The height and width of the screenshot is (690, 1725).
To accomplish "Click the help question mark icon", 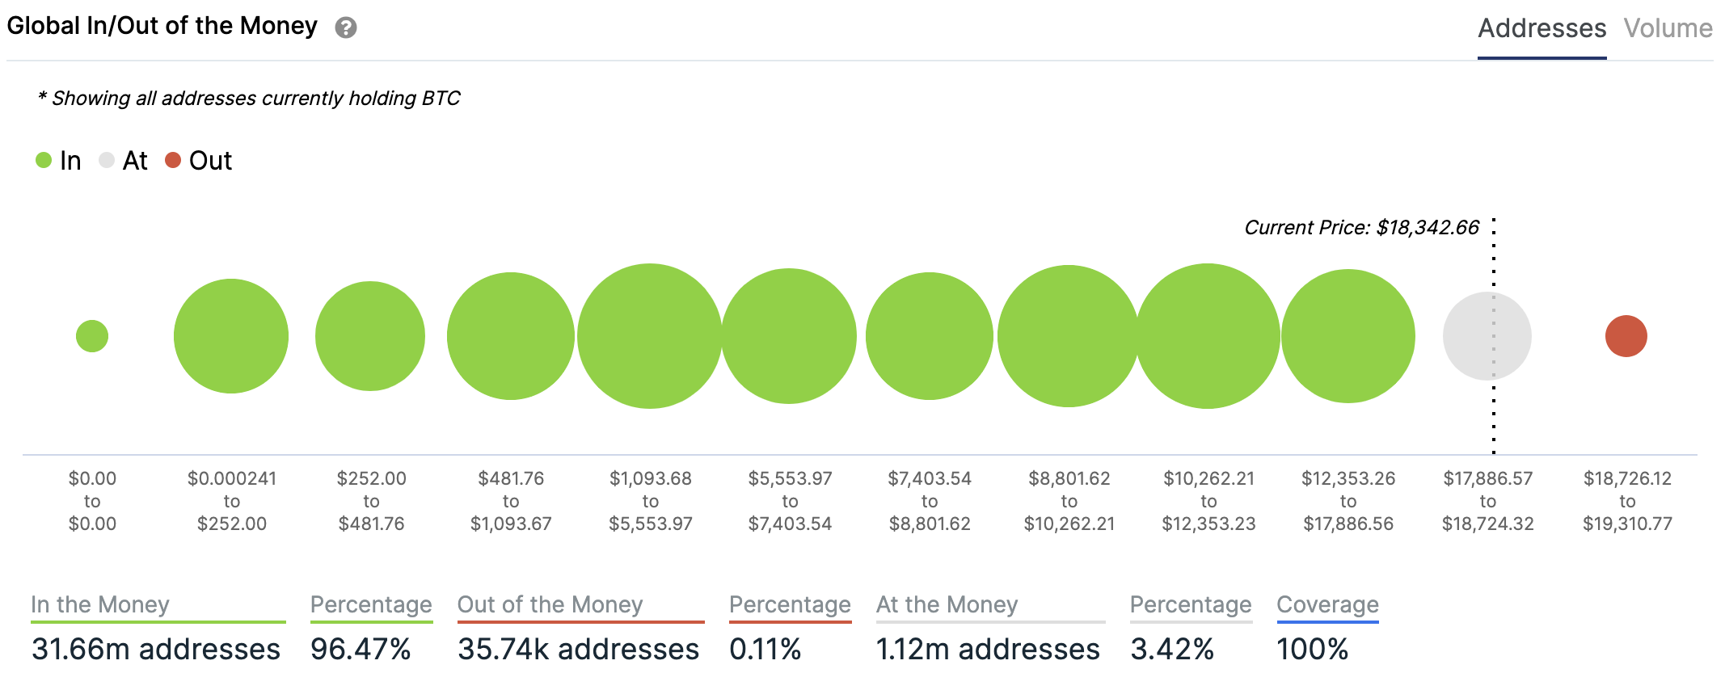I will click(346, 28).
